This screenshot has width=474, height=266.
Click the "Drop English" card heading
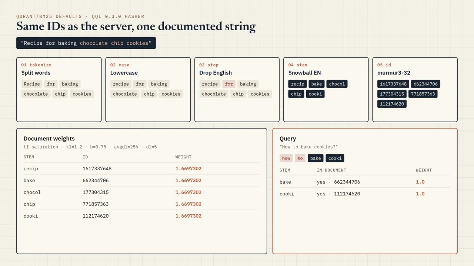[x=216, y=73]
